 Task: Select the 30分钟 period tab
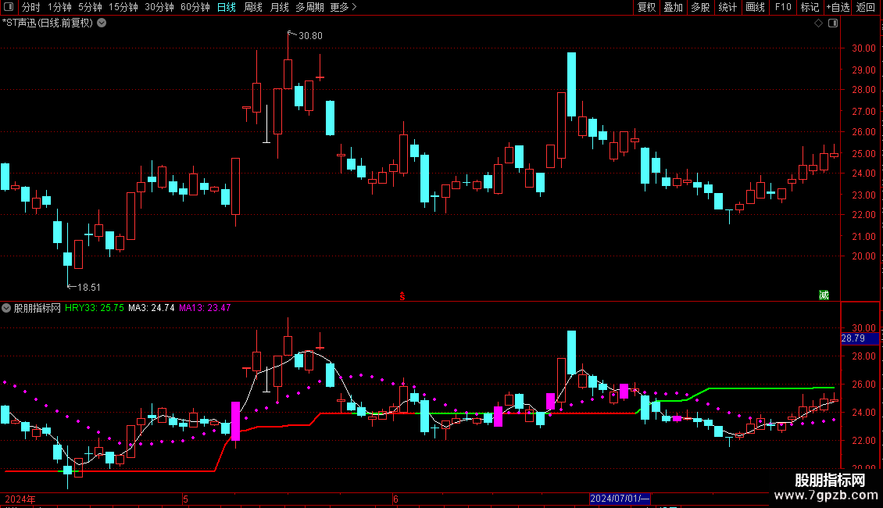tap(159, 7)
